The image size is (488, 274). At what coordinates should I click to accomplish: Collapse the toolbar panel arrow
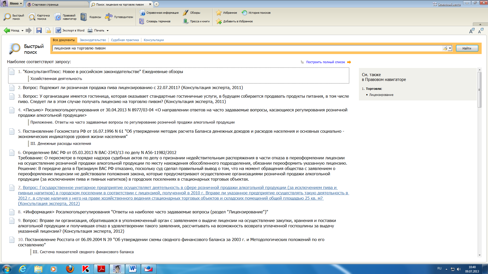[x=480, y=24]
